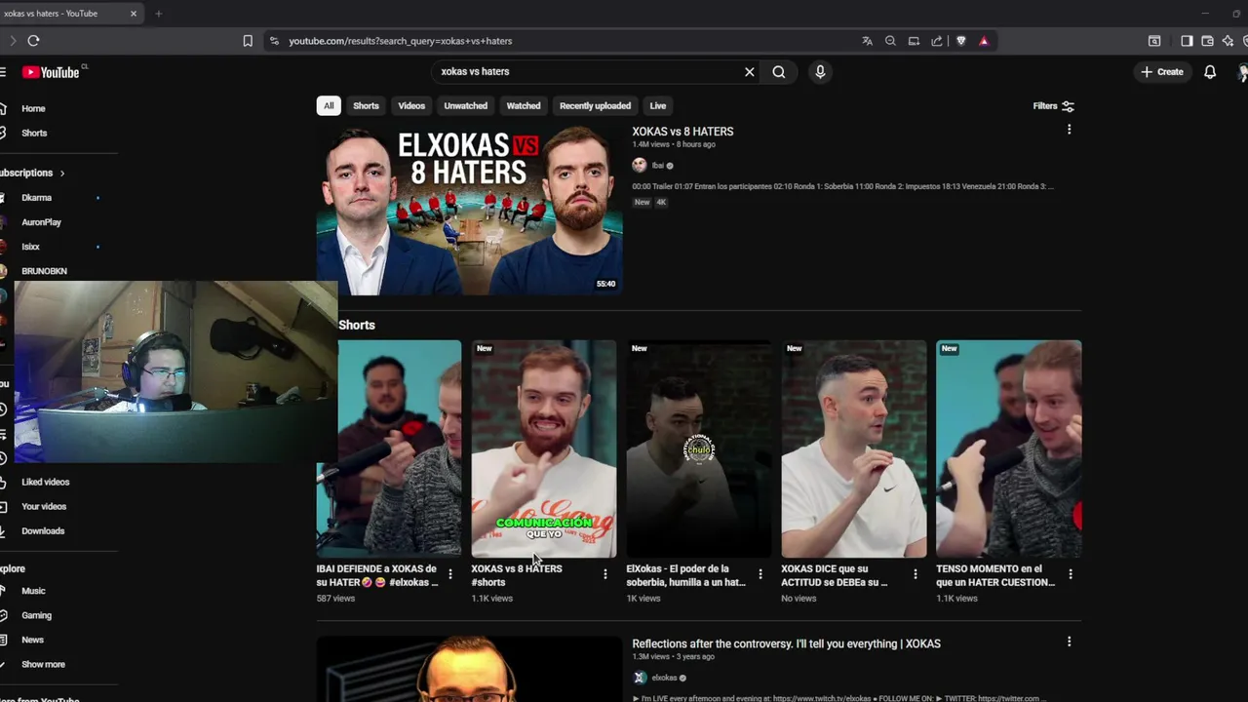
Task: Open the Brave Wallet icon
Action: (x=1207, y=41)
